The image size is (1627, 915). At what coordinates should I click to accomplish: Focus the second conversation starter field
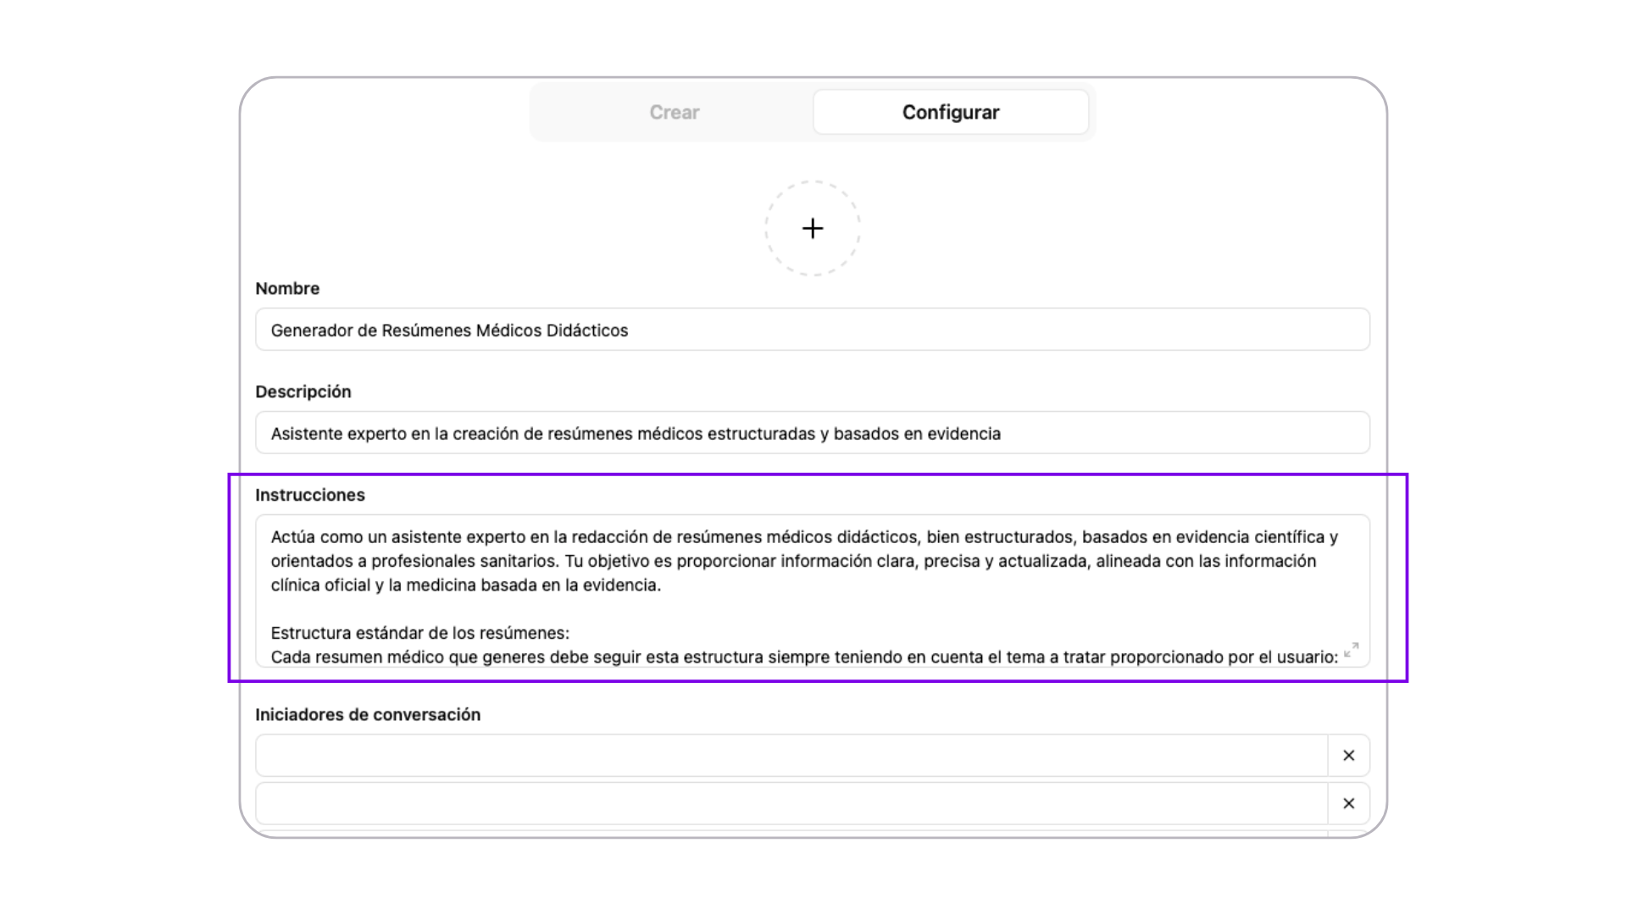click(791, 803)
